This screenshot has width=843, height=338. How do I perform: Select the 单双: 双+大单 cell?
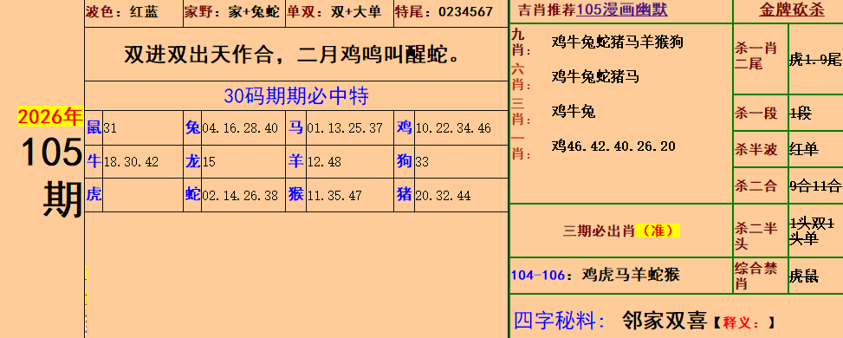[x=339, y=12]
